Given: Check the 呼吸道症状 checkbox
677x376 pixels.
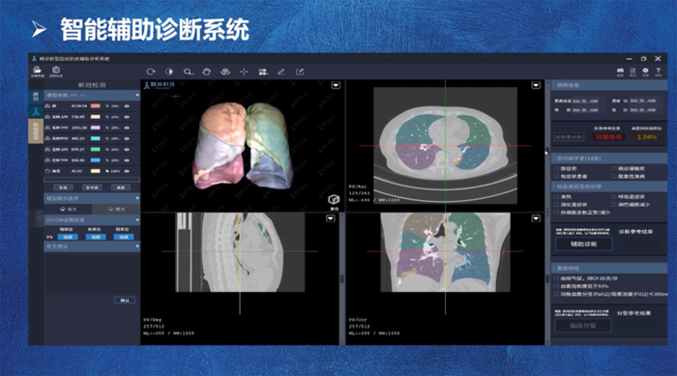Looking at the screenshot, I should click(x=614, y=196).
